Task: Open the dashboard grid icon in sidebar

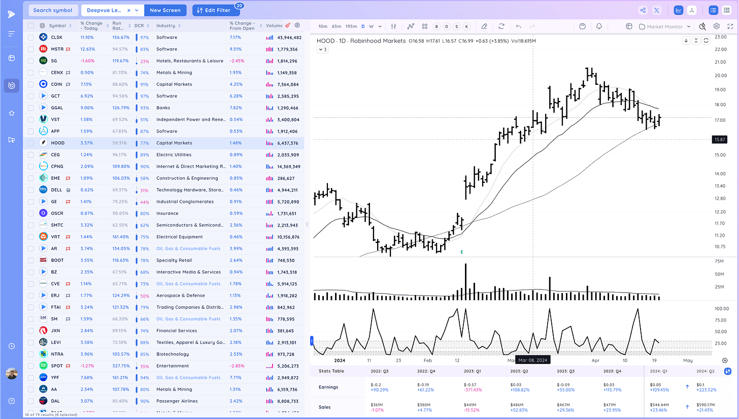Action: [x=11, y=58]
